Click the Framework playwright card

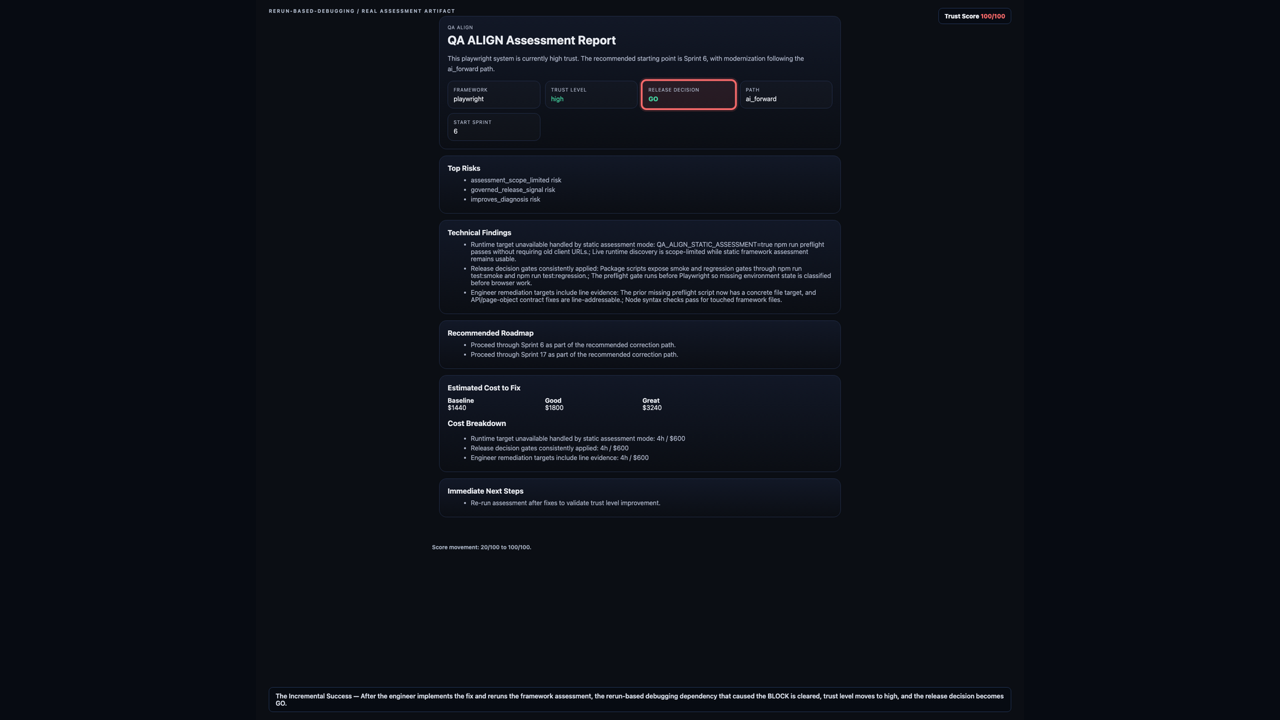pyautogui.click(x=493, y=95)
